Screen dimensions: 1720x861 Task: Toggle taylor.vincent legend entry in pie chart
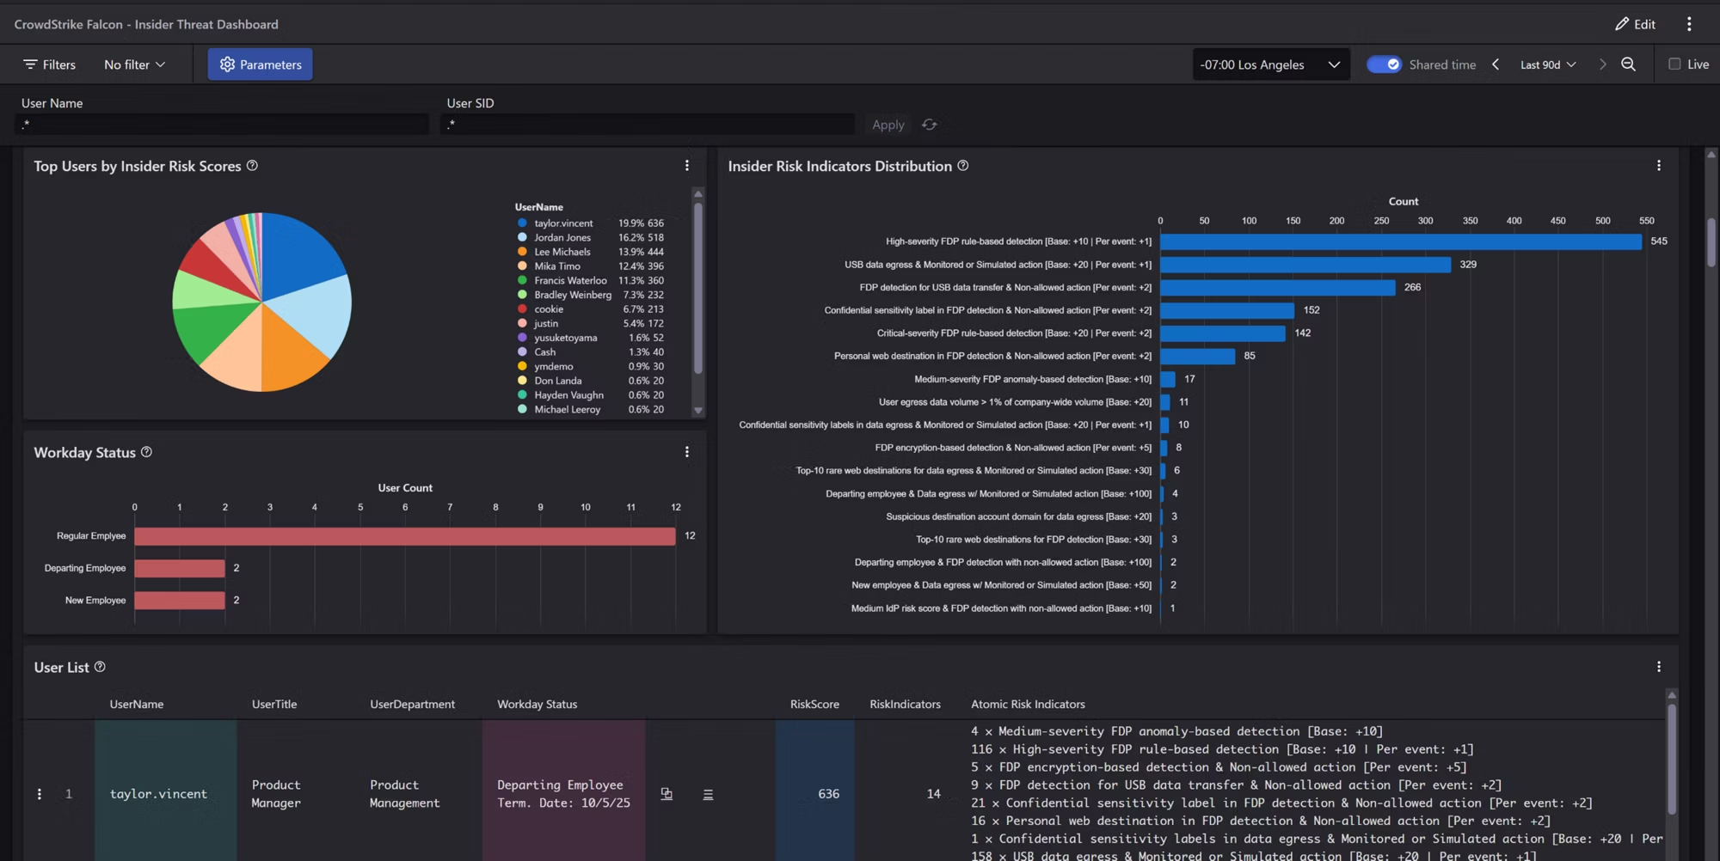coord(563,223)
